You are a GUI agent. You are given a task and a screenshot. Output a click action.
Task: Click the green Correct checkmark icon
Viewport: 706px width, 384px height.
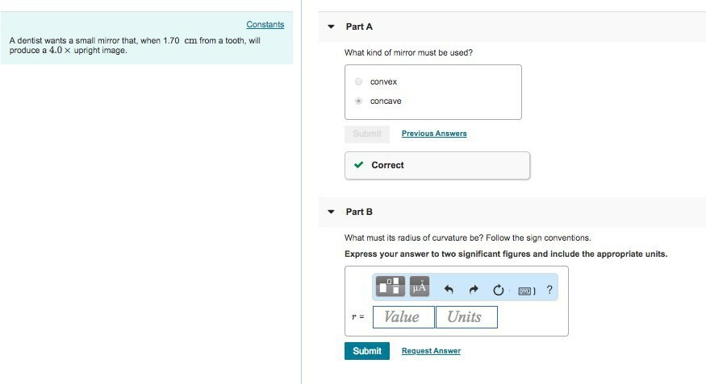point(359,165)
